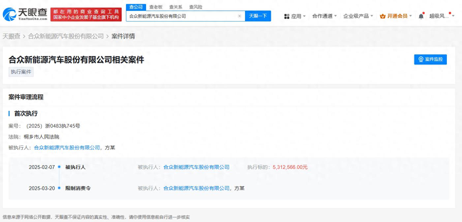Viewport: 462px width, 222px height.
Task: Clear the search box with the X icon
Action: click(240, 16)
